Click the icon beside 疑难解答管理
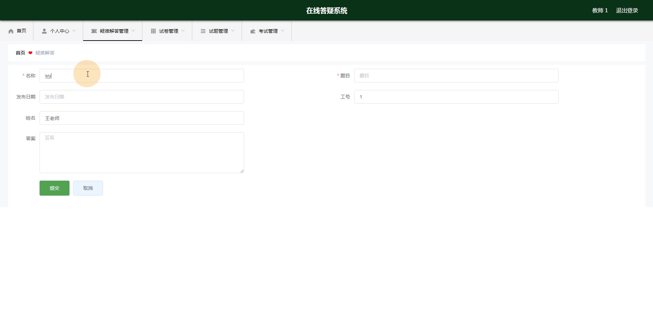This screenshot has width=653, height=319. point(94,31)
